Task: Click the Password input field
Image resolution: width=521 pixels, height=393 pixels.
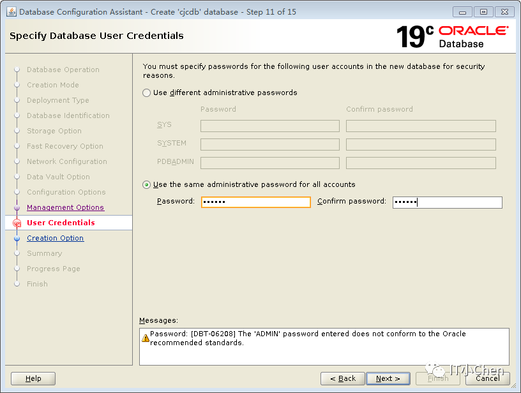Action: click(x=256, y=202)
